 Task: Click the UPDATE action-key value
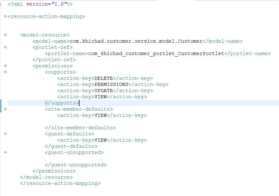(104, 91)
